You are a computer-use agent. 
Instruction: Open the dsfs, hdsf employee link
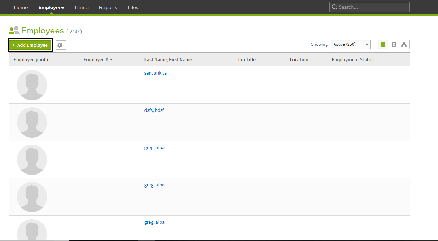(154, 110)
